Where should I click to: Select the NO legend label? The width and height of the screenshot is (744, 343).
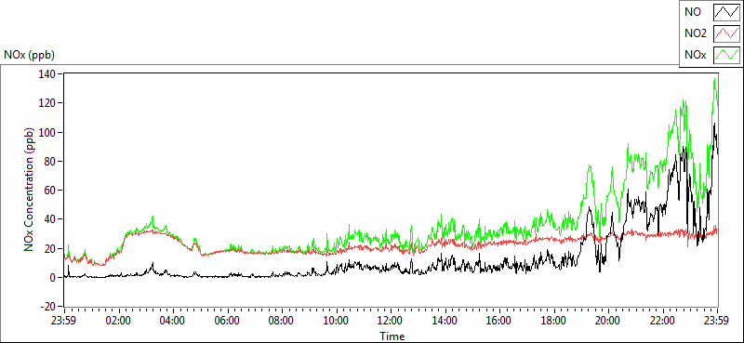point(692,12)
